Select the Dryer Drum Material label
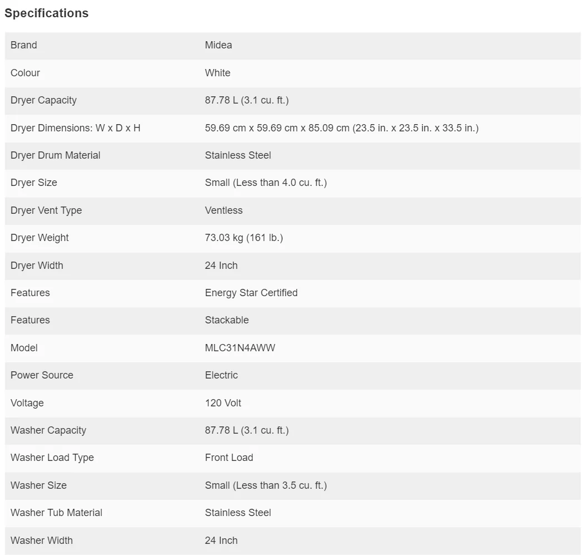582x555 pixels. 55,155
